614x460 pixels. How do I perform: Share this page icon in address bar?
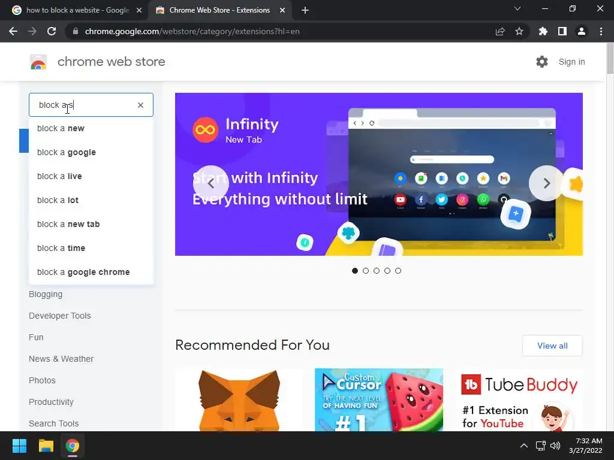500,31
